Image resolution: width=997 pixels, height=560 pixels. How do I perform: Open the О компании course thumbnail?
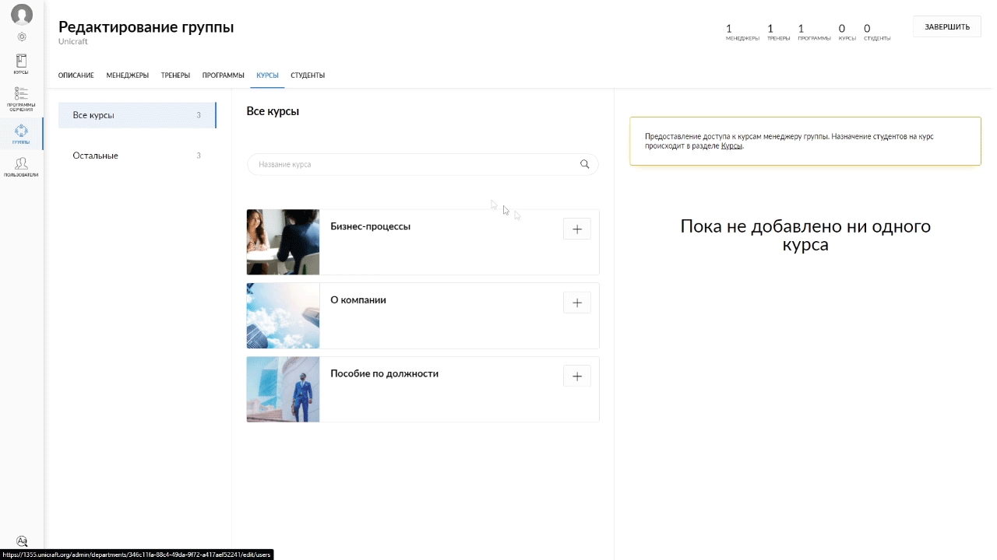pyautogui.click(x=283, y=316)
